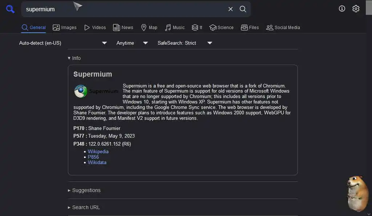372x216 pixels.
Task: Click the Shane Fournier P170 value
Action: pos(104,128)
